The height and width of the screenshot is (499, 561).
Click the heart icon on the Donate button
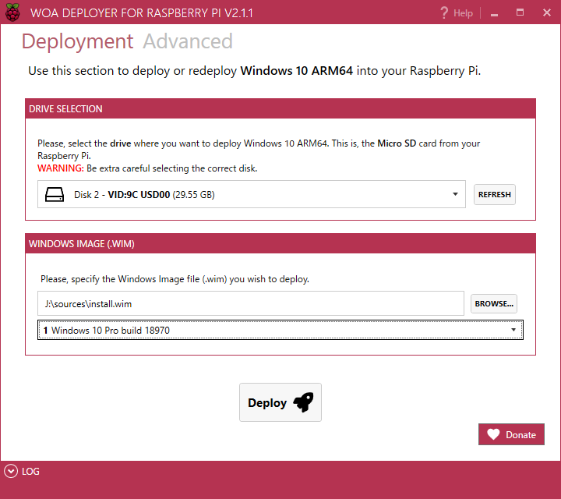[493, 434]
